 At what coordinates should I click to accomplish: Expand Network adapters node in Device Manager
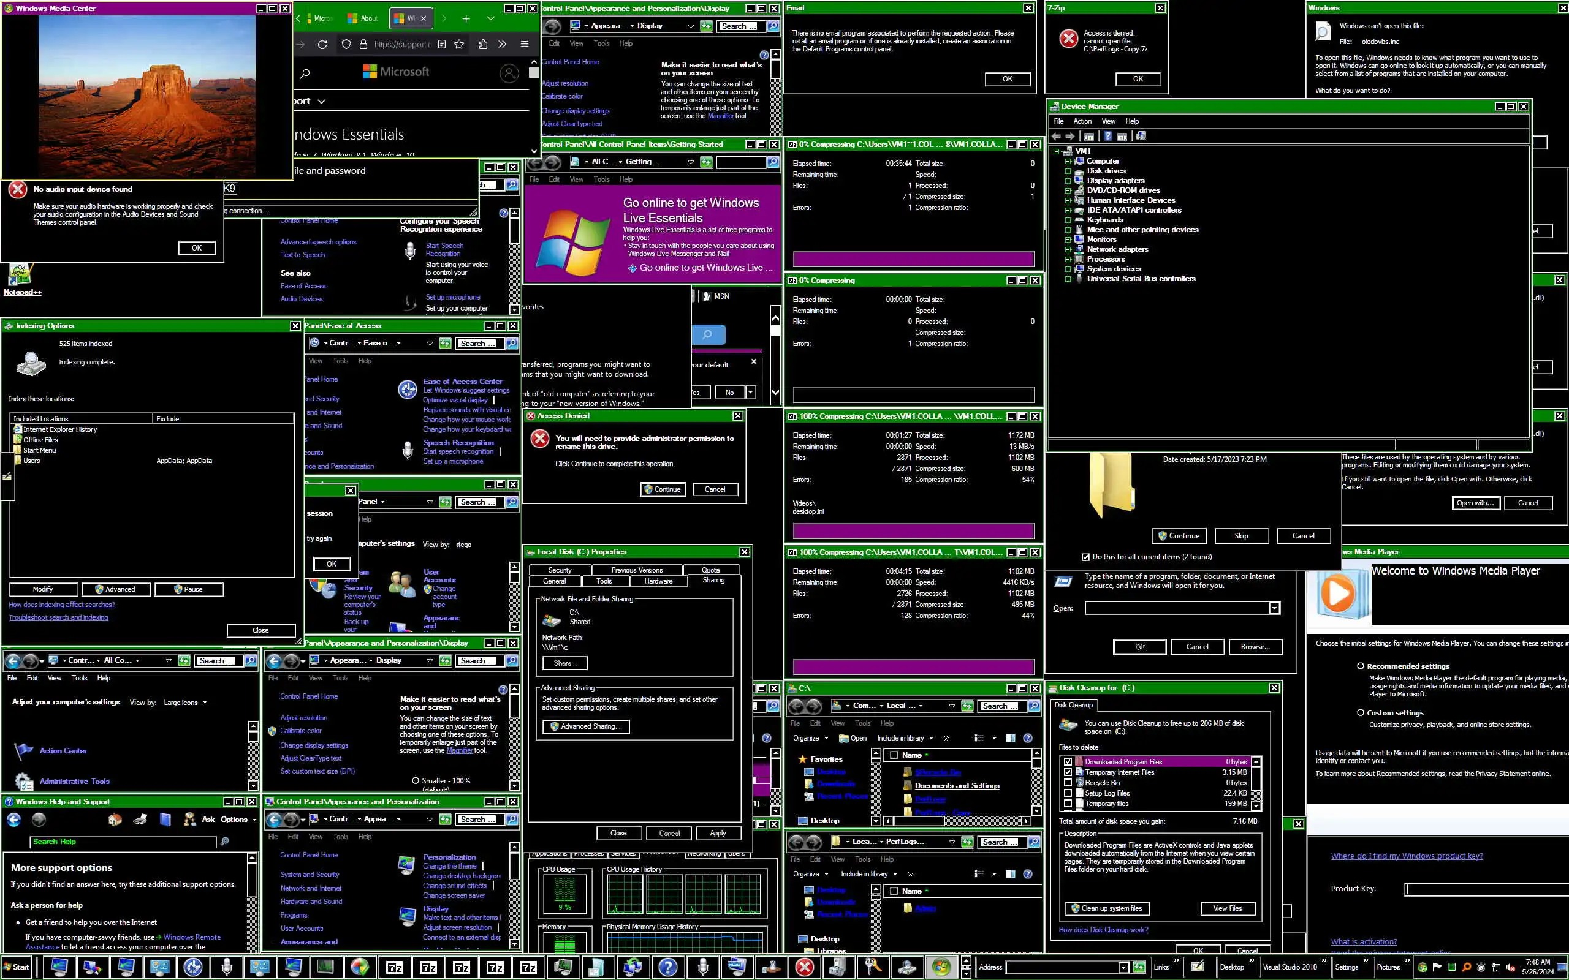tap(1068, 249)
